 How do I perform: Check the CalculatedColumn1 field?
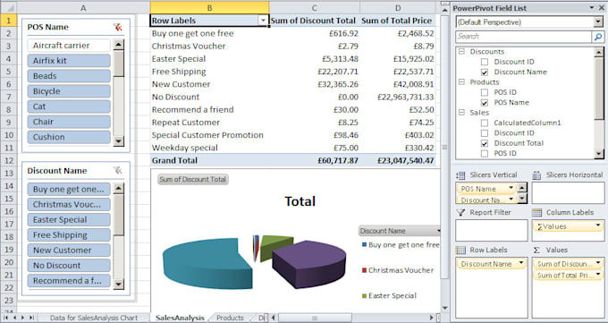pyautogui.click(x=485, y=123)
